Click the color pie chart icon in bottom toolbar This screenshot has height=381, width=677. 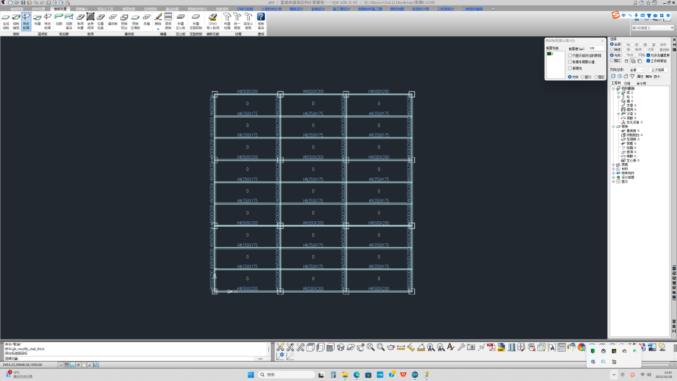click(x=582, y=347)
